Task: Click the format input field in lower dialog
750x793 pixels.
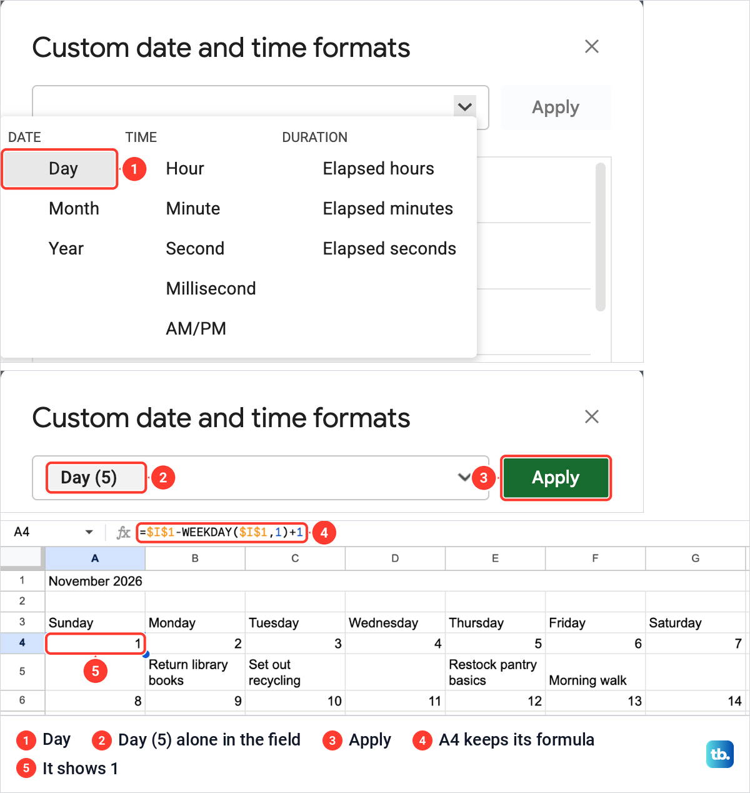Action: coord(261,478)
